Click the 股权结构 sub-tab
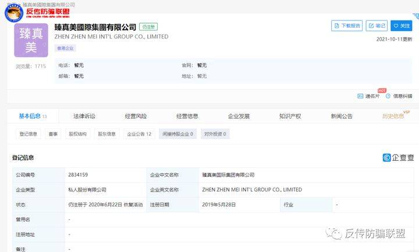 (78, 134)
